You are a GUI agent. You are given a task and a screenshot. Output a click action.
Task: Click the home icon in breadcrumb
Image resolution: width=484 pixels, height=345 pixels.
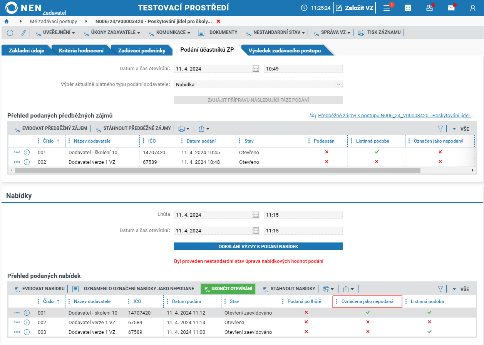(7, 21)
